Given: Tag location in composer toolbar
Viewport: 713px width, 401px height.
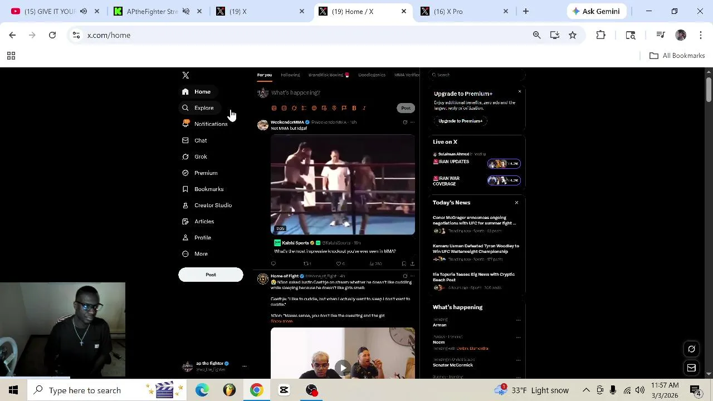Looking at the screenshot, I should coord(334,108).
